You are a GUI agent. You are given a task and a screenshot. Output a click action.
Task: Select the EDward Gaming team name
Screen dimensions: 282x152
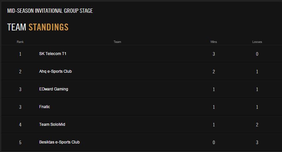pos(54,89)
